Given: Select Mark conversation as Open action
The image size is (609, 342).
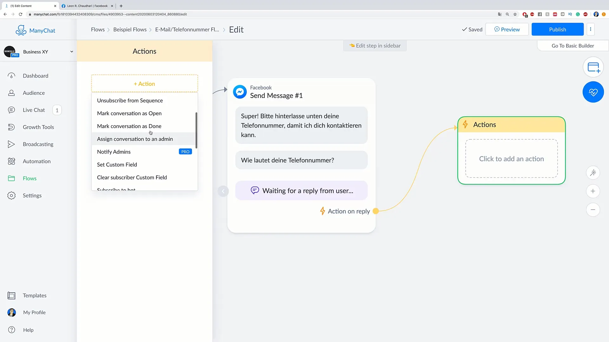Looking at the screenshot, I should tap(129, 113).
